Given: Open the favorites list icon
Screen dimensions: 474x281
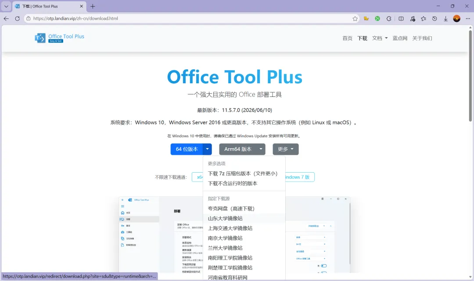Looking at the screenshot, I should 424,18.
